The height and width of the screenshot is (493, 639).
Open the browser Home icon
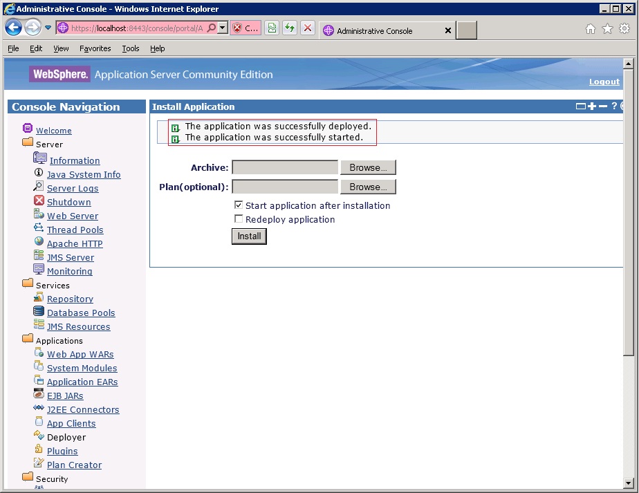click(x=591, y=28)
